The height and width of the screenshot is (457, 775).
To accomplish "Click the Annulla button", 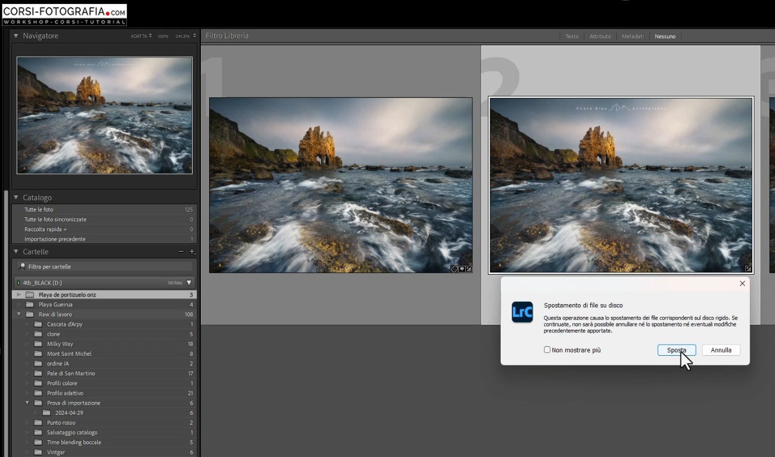I will 720,350.
